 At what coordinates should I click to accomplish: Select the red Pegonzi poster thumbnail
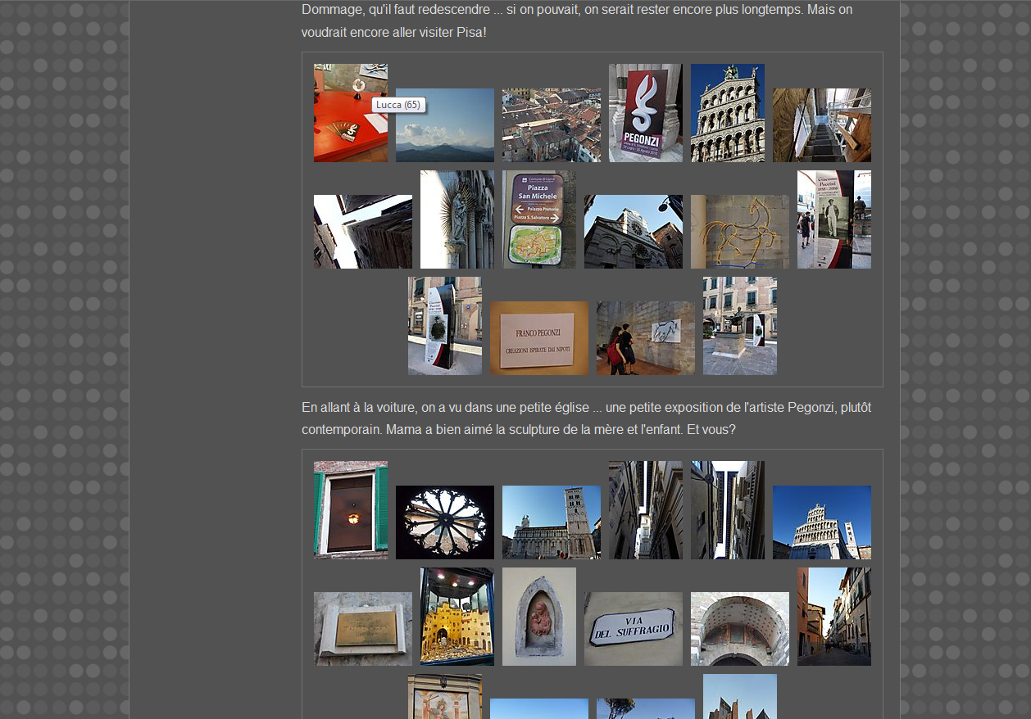click(645, 113)
